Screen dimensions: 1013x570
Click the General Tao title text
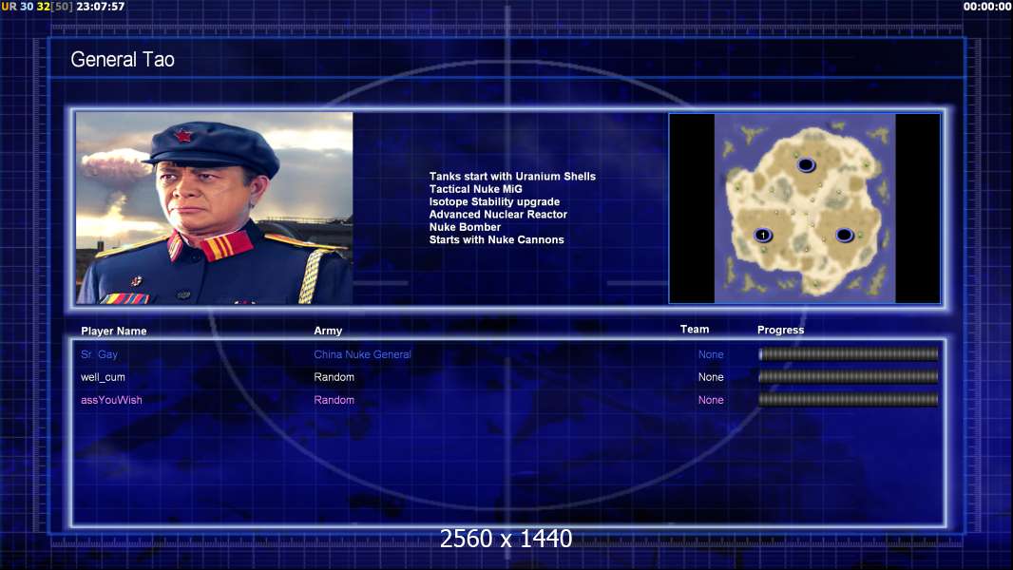point(122,60)
